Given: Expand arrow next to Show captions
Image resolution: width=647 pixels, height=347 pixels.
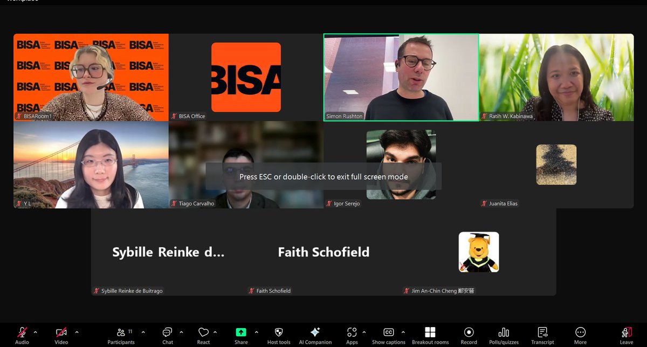Looking at the screenshot, I should pyautogui.click(x=403, y=332).
